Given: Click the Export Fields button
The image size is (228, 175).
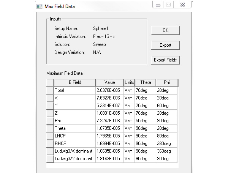Looking at the screenshot, I should point(165,60).
